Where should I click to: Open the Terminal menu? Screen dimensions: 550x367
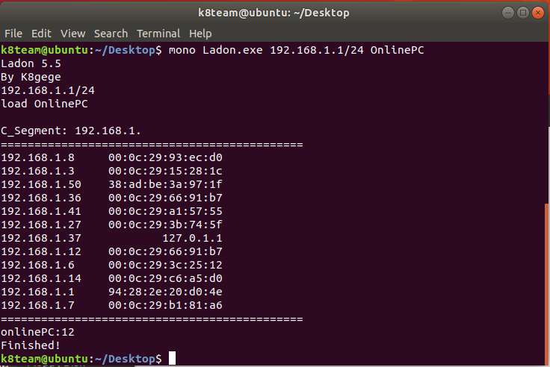click(x=158, y=34)
